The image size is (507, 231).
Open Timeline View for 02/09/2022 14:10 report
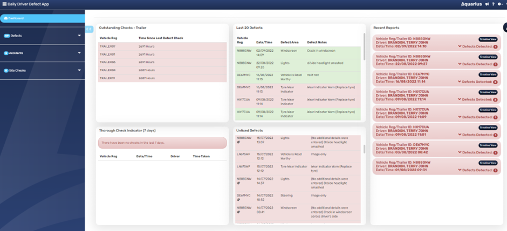[x=488, y=39]
